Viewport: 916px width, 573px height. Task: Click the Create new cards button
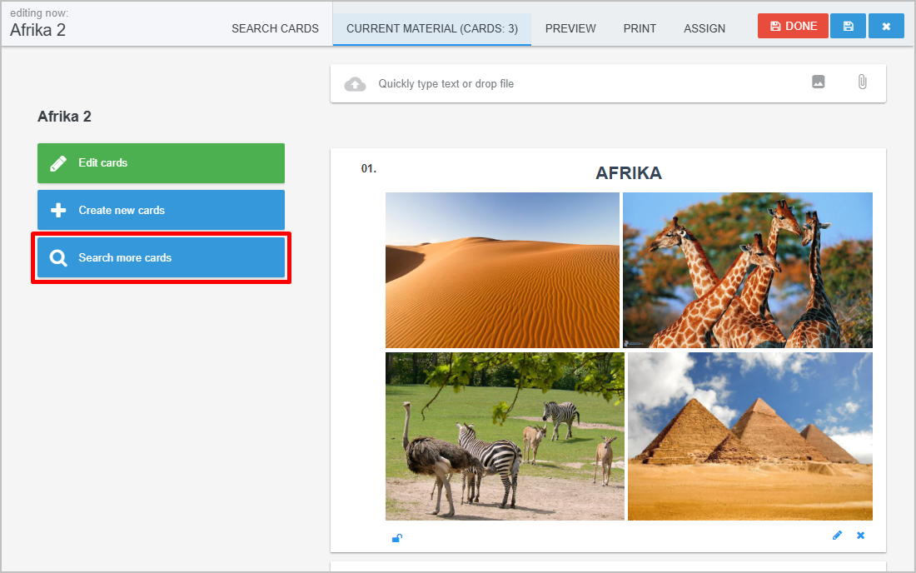(162, 210)
